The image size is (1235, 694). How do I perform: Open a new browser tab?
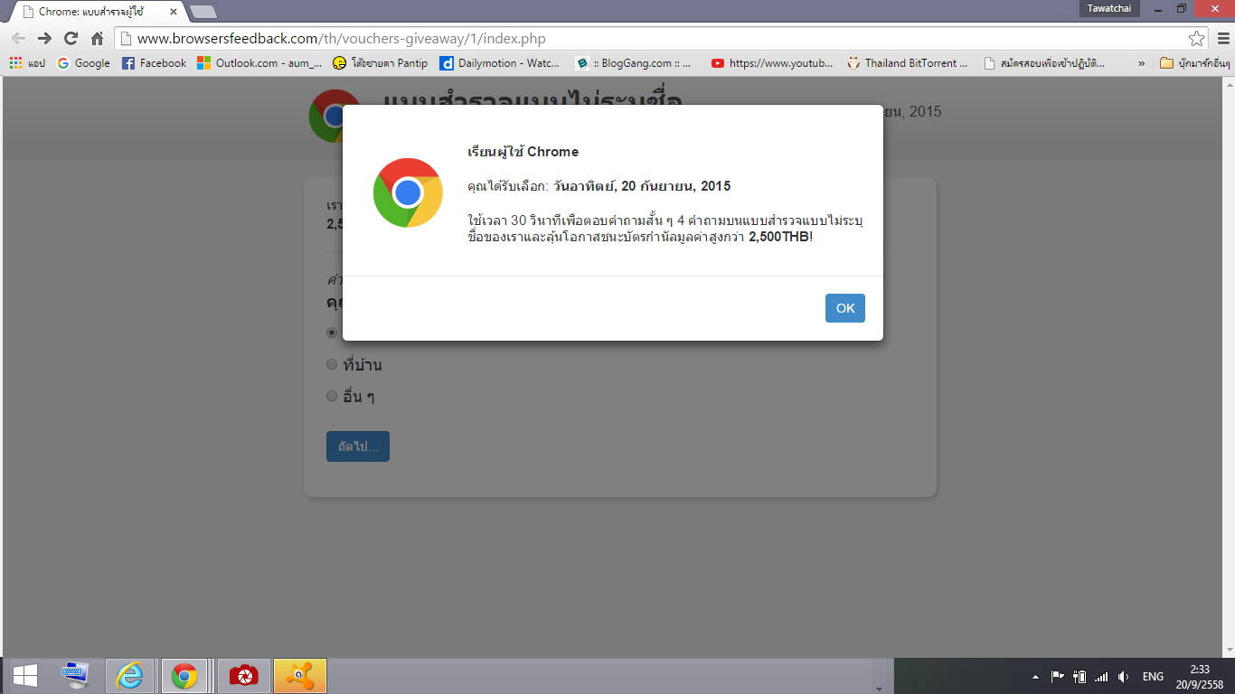[x=203, y=12]
